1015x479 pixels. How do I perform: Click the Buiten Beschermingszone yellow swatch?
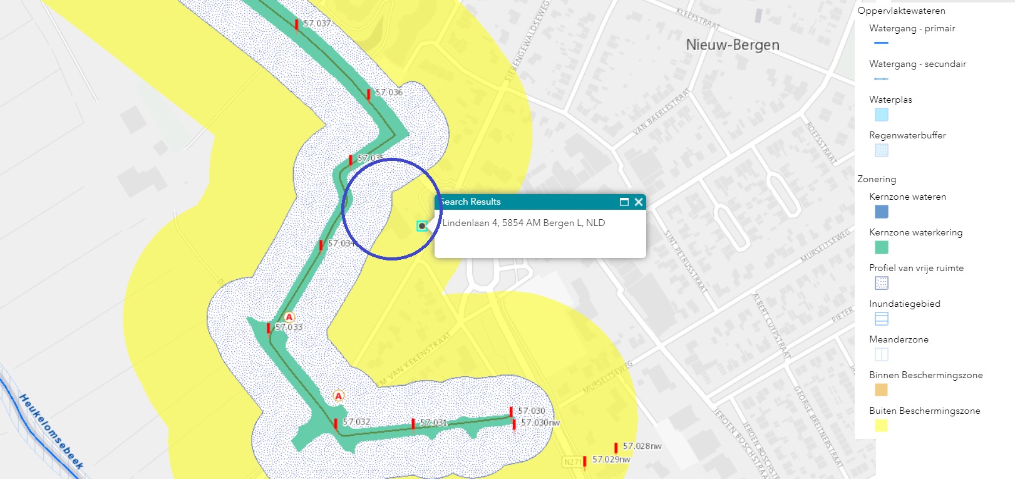click(881, 426)
